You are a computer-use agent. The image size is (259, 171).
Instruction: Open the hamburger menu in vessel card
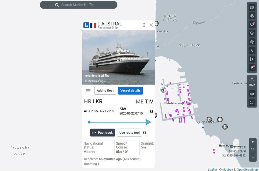pos(88,91)
